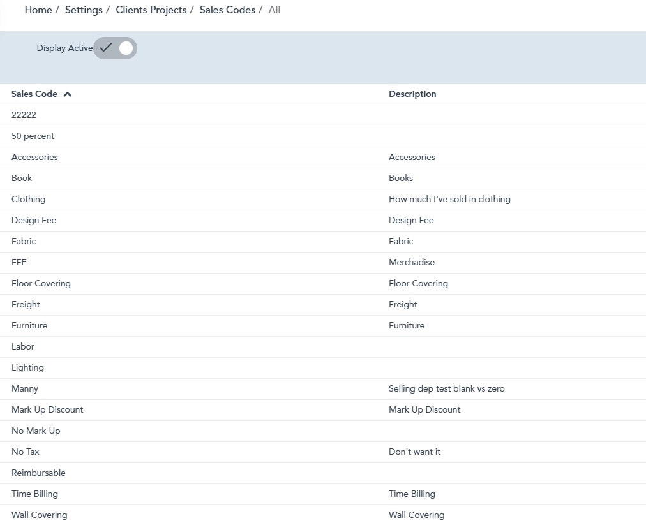Click the Sales Code sort arrow

pos(68,94)
